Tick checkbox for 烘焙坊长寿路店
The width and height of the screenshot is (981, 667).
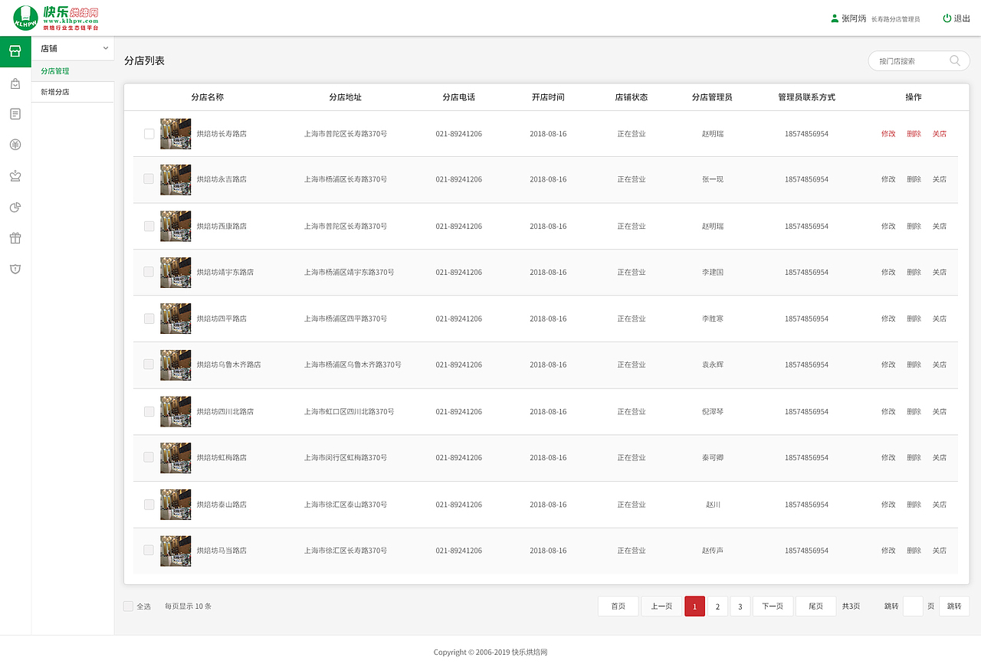149,133
